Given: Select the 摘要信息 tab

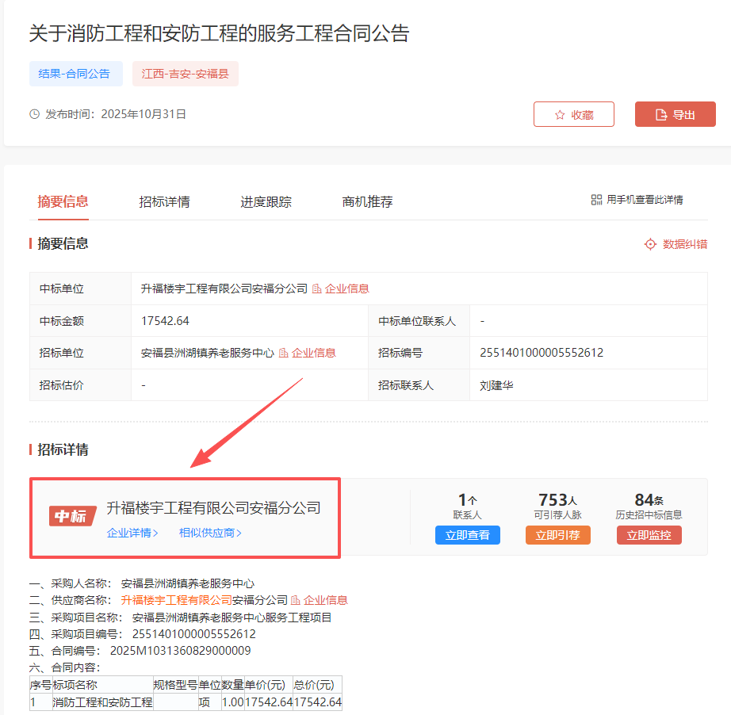Looking at the screenshot, I should coord(63,201).
